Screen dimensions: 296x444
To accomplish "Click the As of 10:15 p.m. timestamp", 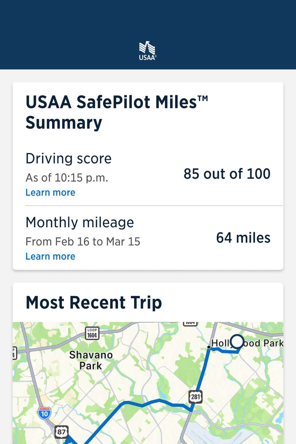I will point(67,178).
